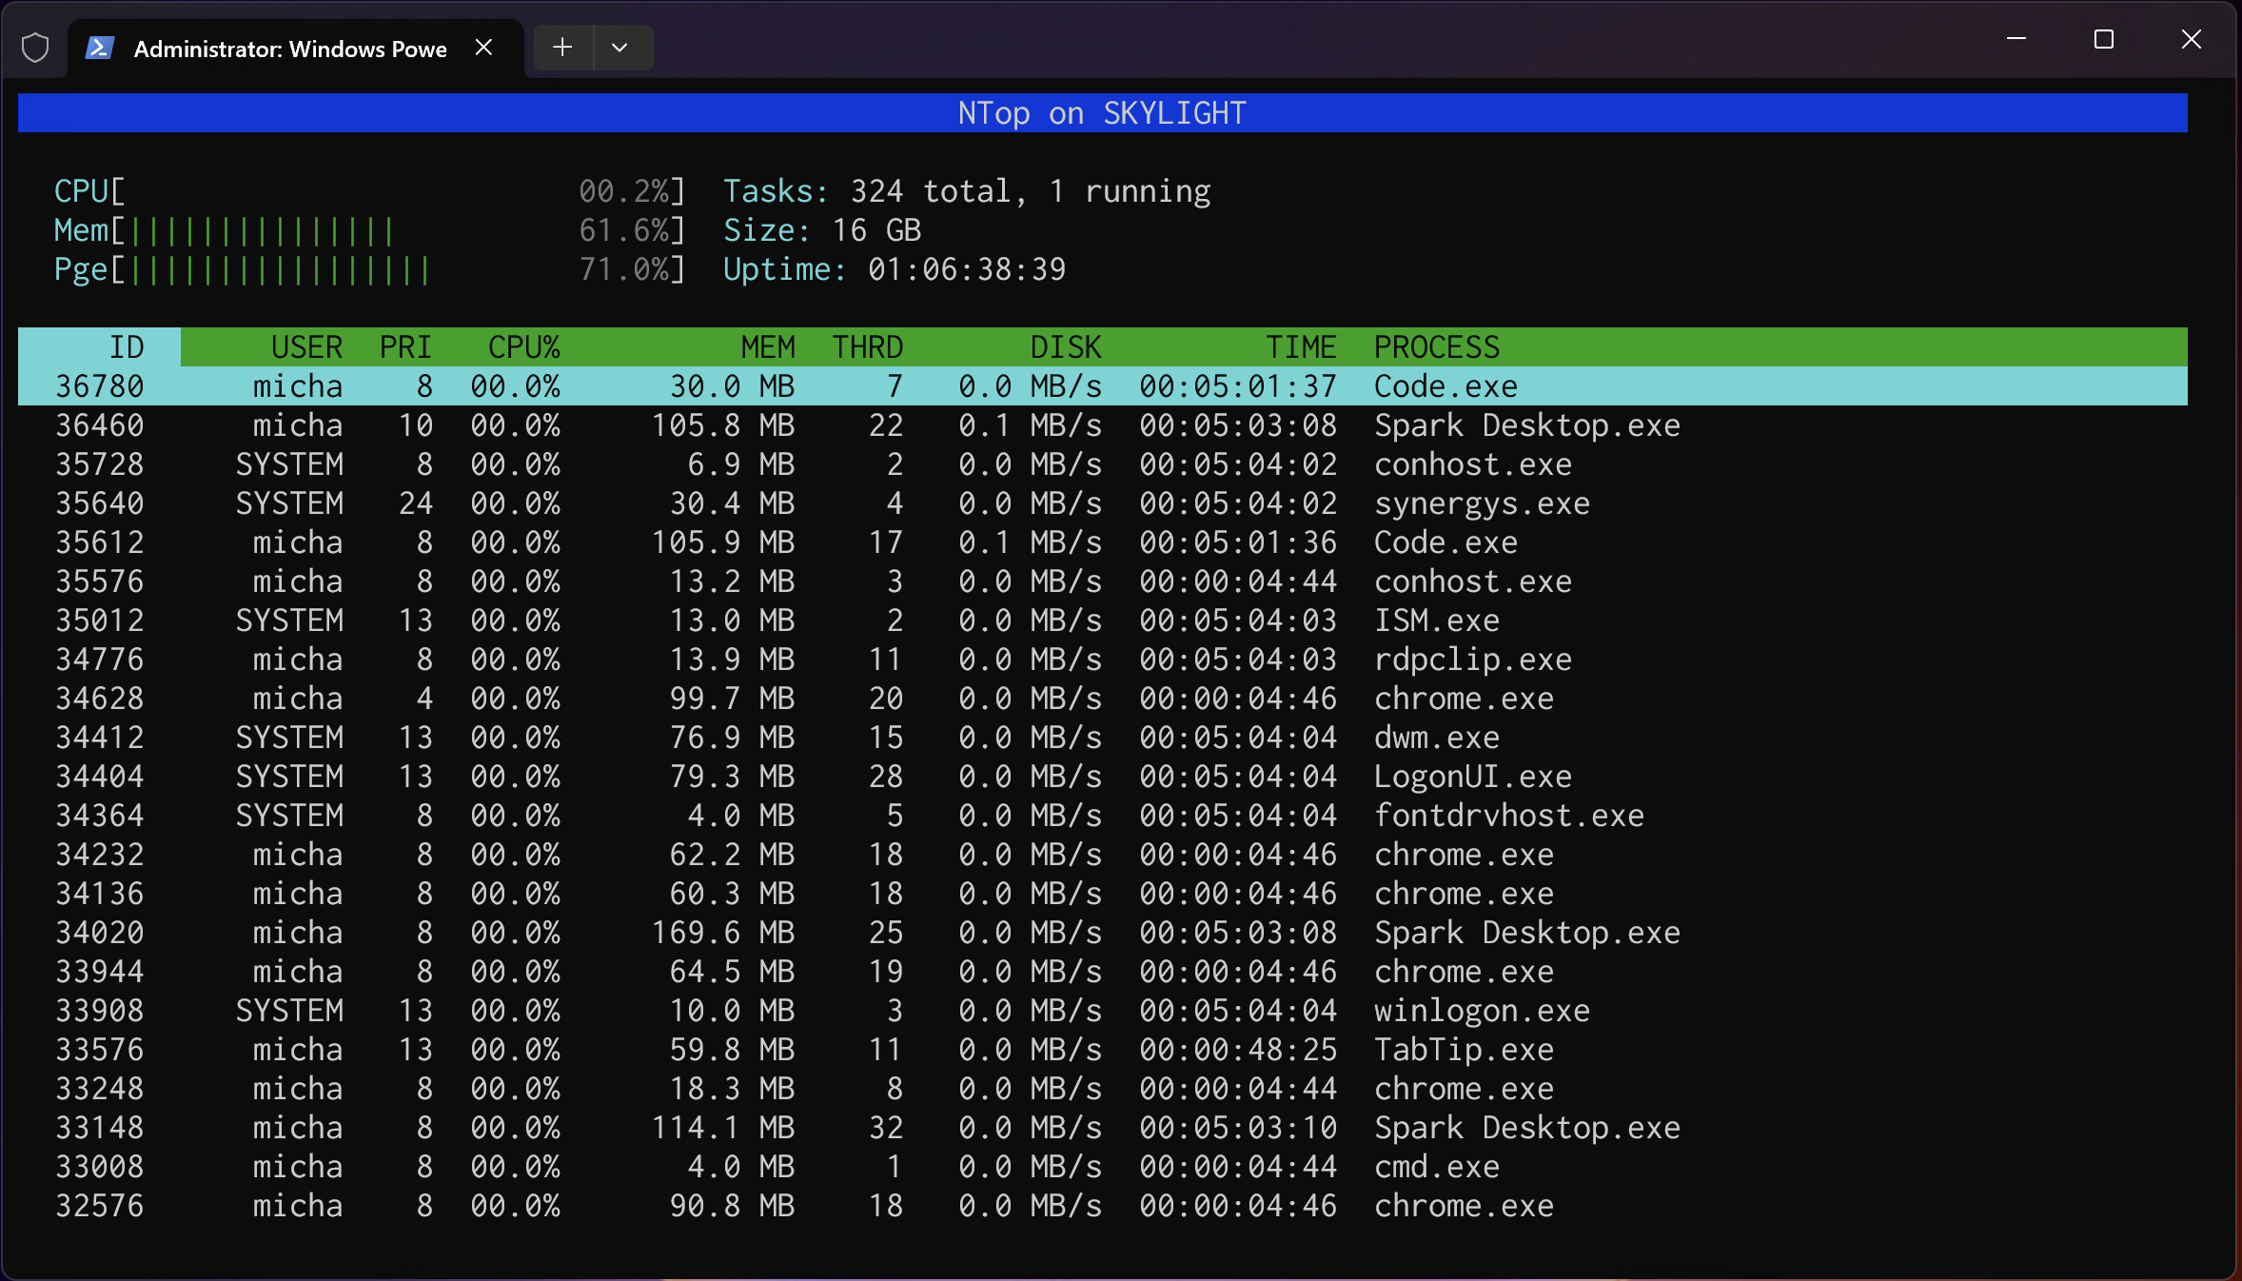Maximize the terminal window
This screenshot has height=1281, width=2242.
pyautogui.click(x=2104, y=39)
